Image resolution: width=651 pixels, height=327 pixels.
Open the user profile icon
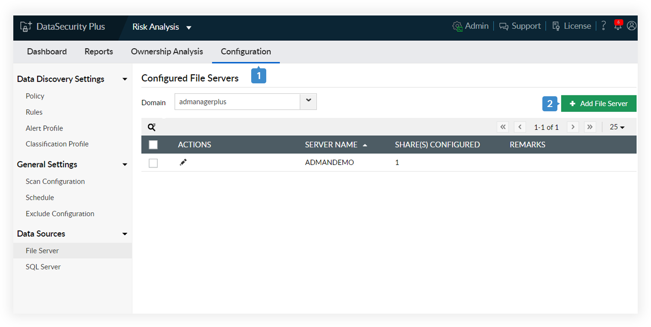(631, 26)
